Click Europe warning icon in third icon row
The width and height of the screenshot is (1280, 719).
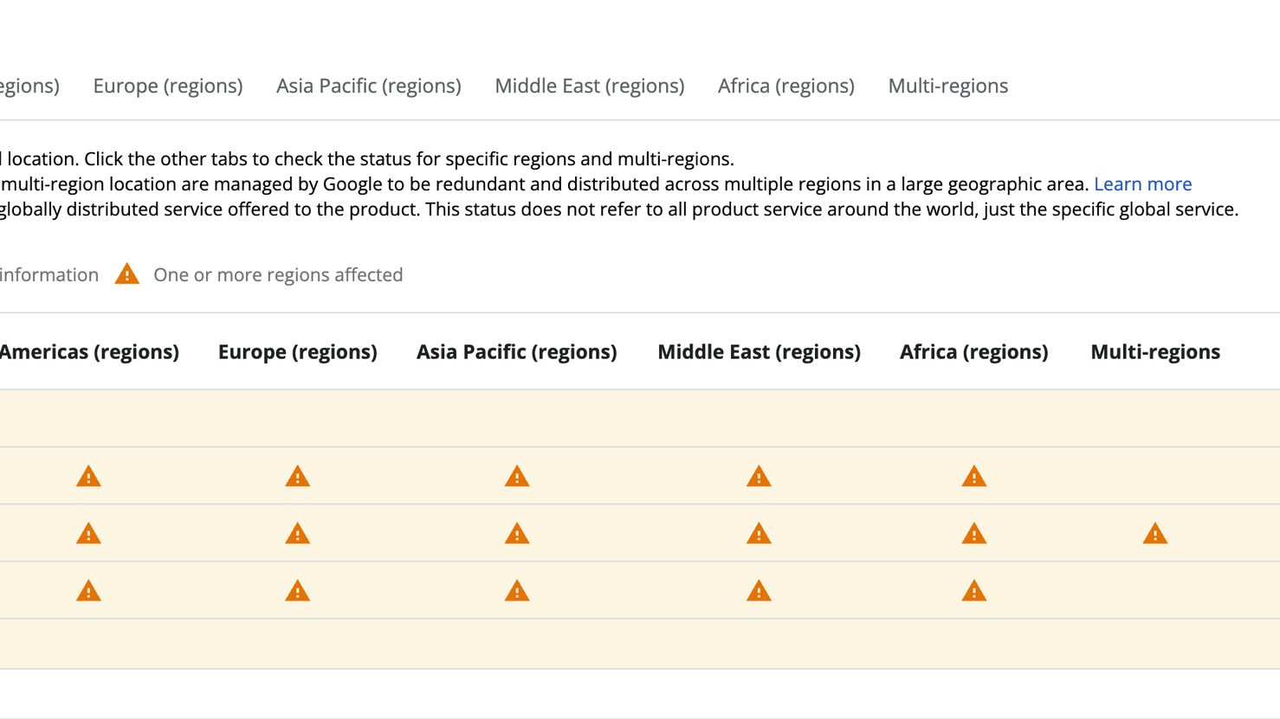297,591
